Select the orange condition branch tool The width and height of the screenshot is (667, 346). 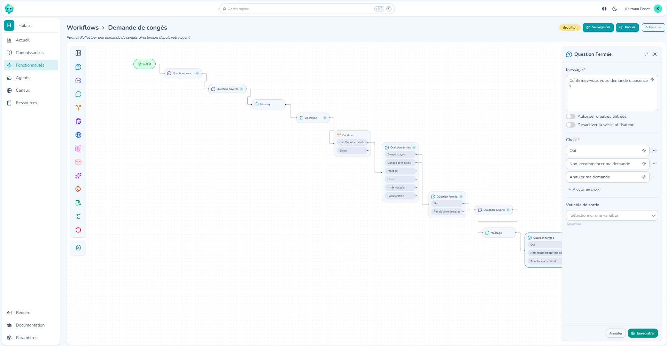pos(78,108)
